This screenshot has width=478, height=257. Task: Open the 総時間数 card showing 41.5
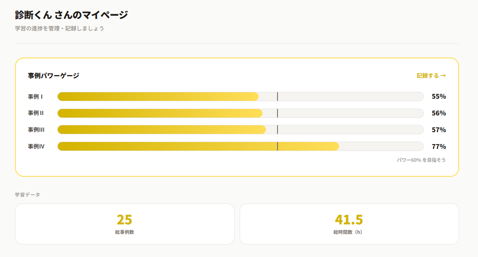349,224
